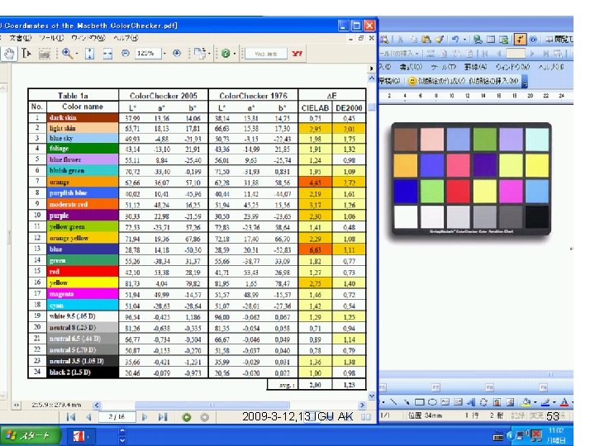Select the Oval shape in Word drawing toolbar
The height and width of the screenshot is (446, 595).
[x=432, y=402]
